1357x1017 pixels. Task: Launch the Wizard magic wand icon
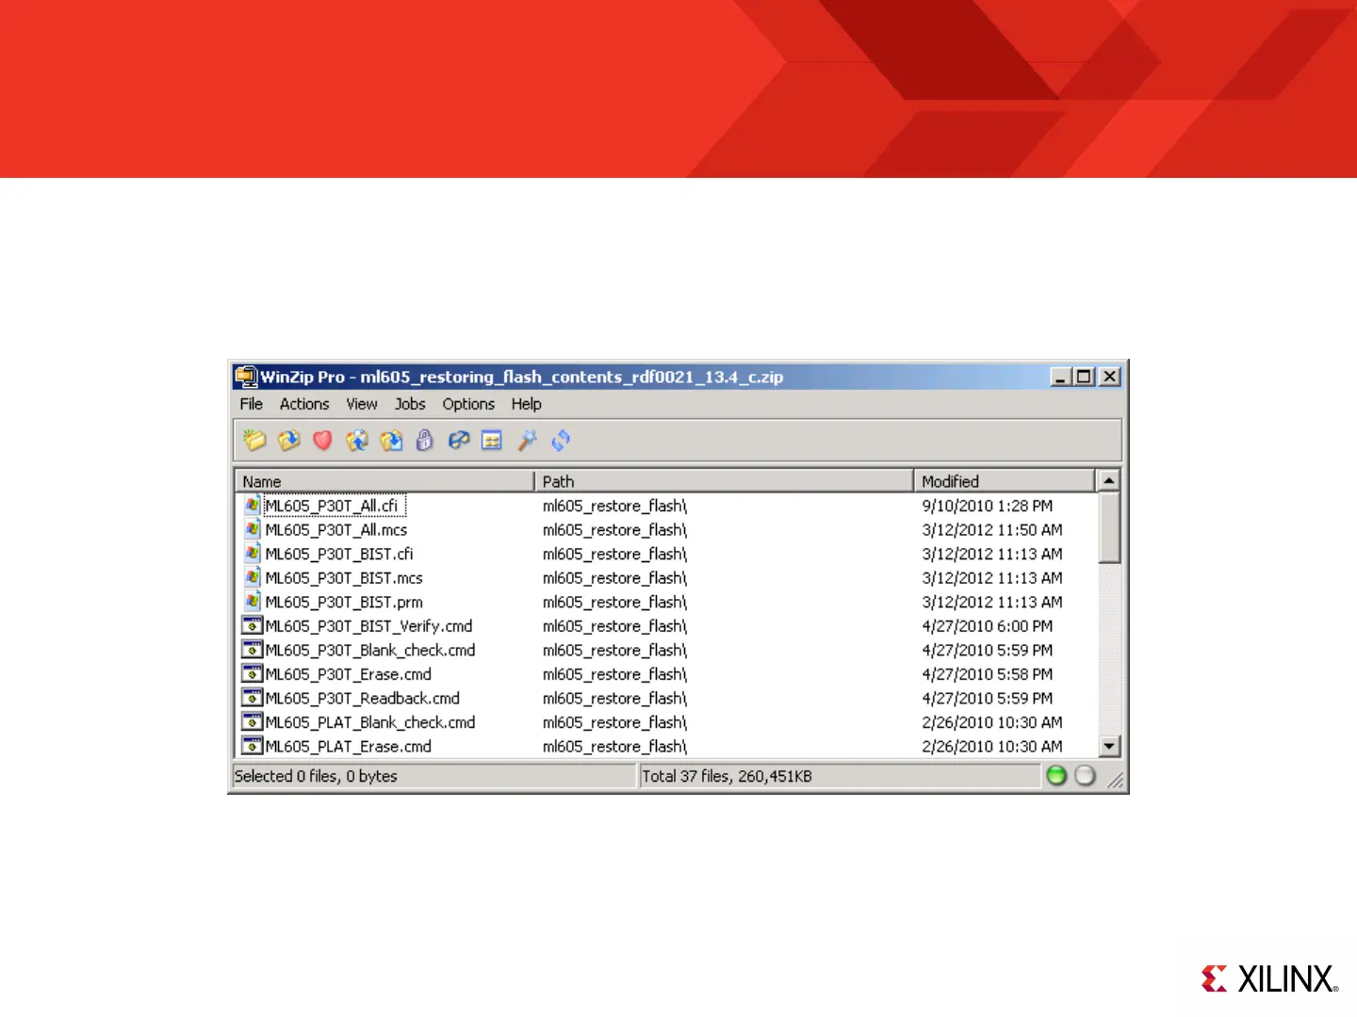pos(527,440)
